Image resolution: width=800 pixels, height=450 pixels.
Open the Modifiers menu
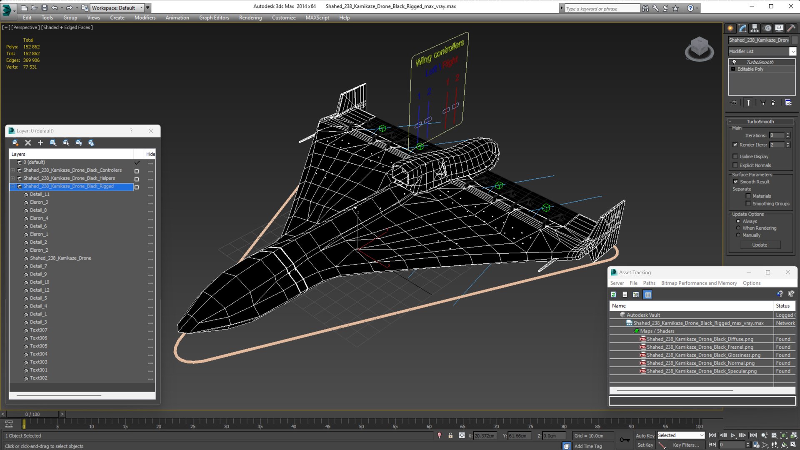(x=145, y=17)
